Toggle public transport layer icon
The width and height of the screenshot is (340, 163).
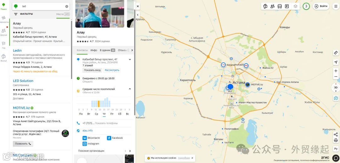(280, 6)
